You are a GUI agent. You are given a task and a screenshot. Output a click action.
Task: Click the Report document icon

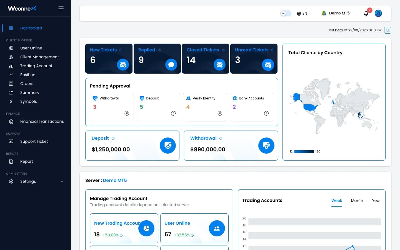[11, 161]
